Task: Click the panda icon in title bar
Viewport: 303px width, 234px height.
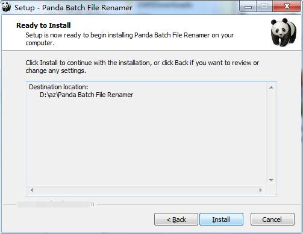Action: (7, 7)
